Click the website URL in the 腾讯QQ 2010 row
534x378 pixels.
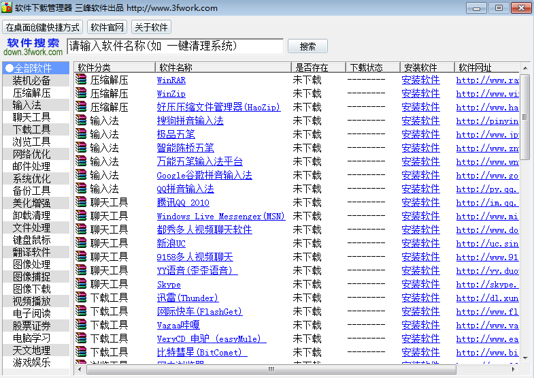point(488,203)
